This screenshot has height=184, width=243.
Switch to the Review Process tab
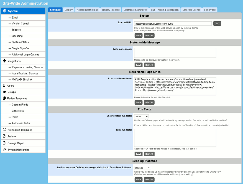coord(111,10)
